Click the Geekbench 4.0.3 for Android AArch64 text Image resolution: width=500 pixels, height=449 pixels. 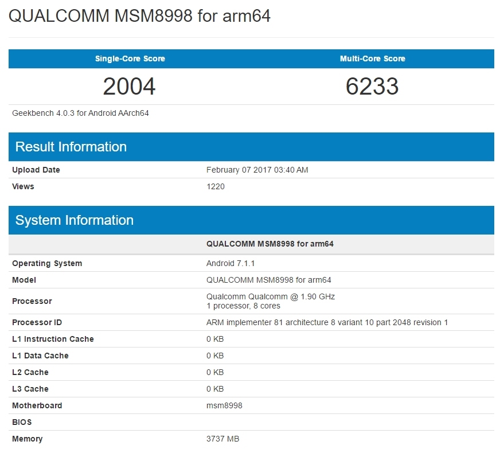(80, 113)
